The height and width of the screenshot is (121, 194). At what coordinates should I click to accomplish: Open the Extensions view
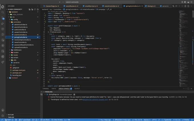3,29
